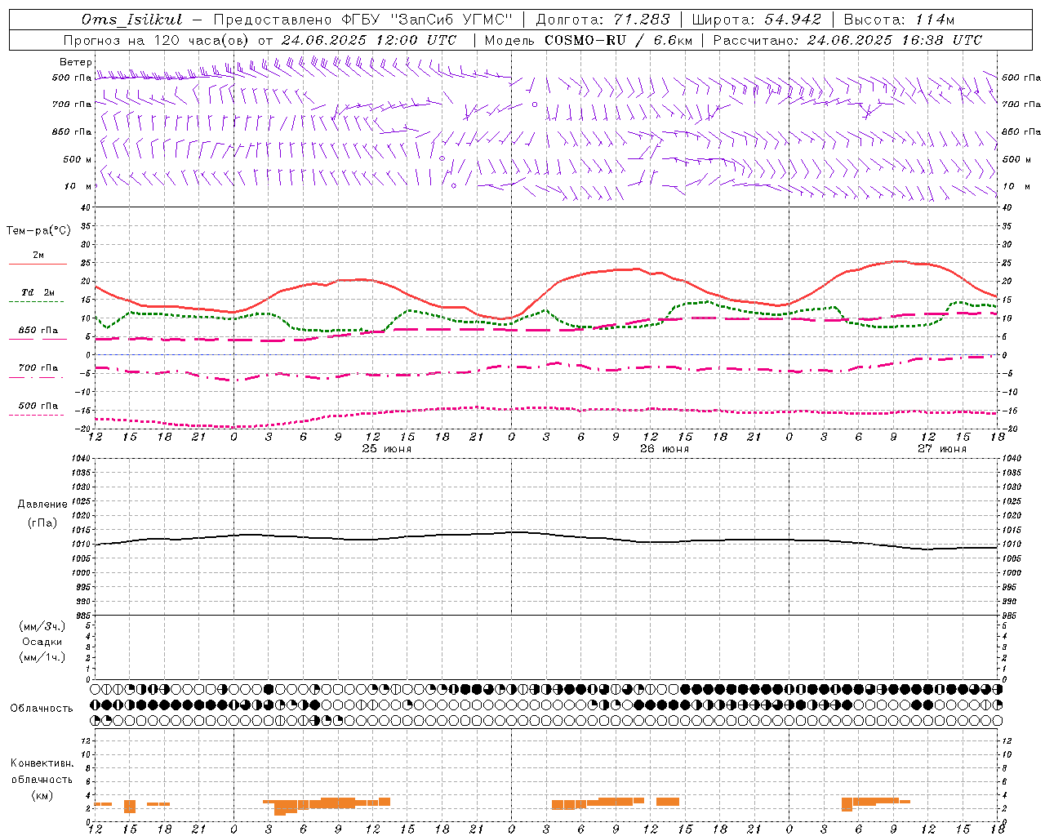The image size is (1045, 836).
Task: Click the "850 гПа" temperature legend entry
Action: (x=38, y=333)
